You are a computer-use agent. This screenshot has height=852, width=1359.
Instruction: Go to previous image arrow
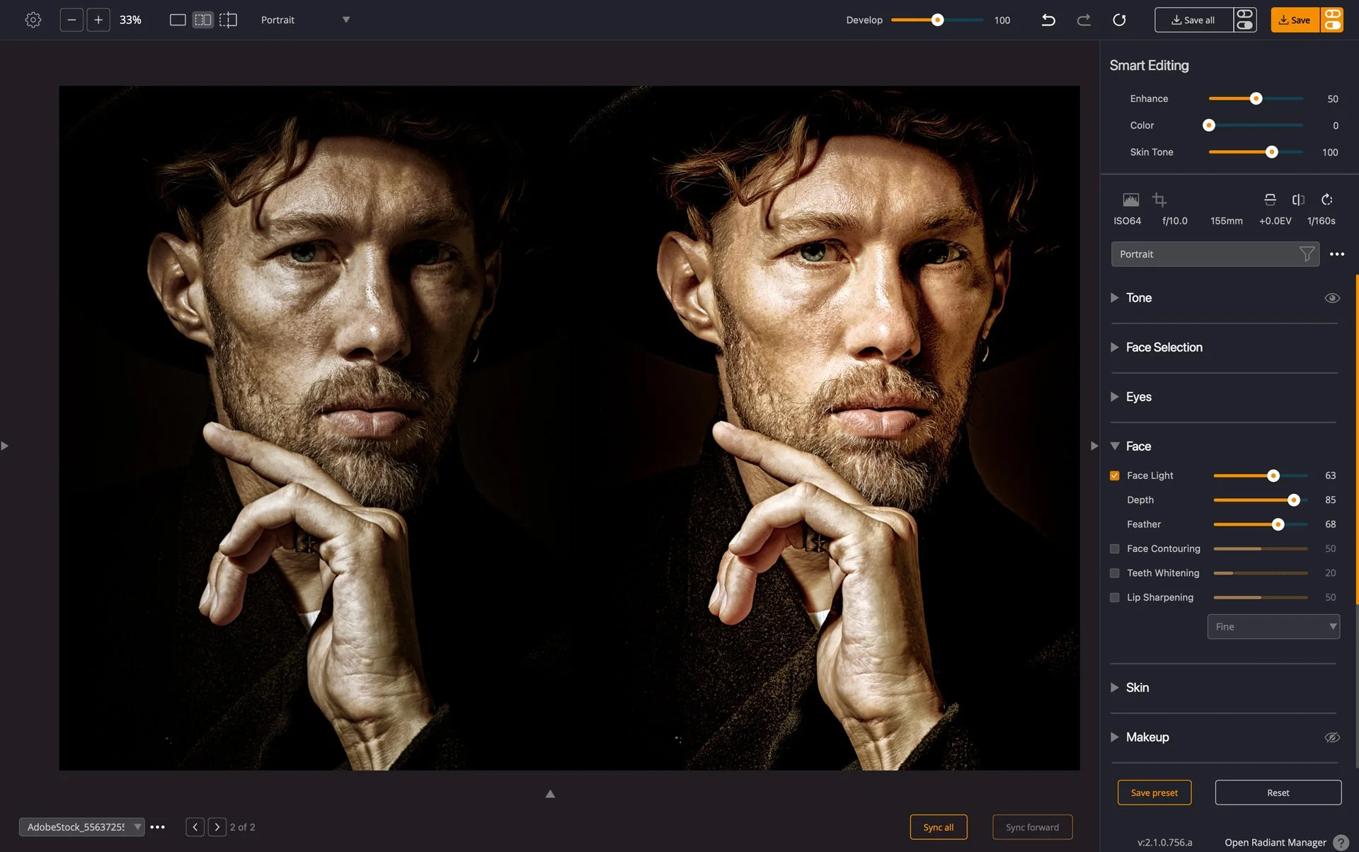click(195, 827)
